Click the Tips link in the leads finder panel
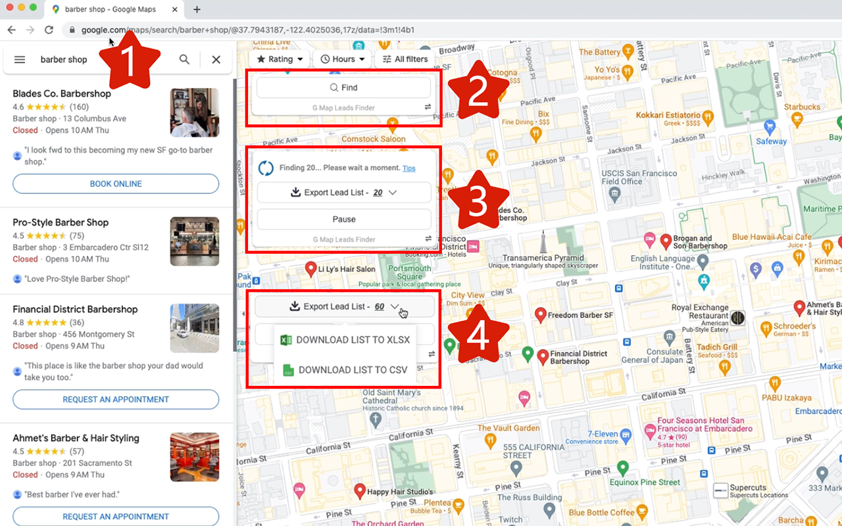The width and height of the screenshot is (842, 526). (409, 168)
